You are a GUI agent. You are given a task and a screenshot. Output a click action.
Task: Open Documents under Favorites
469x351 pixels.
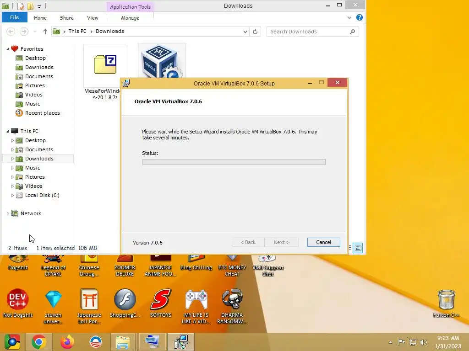39,76
